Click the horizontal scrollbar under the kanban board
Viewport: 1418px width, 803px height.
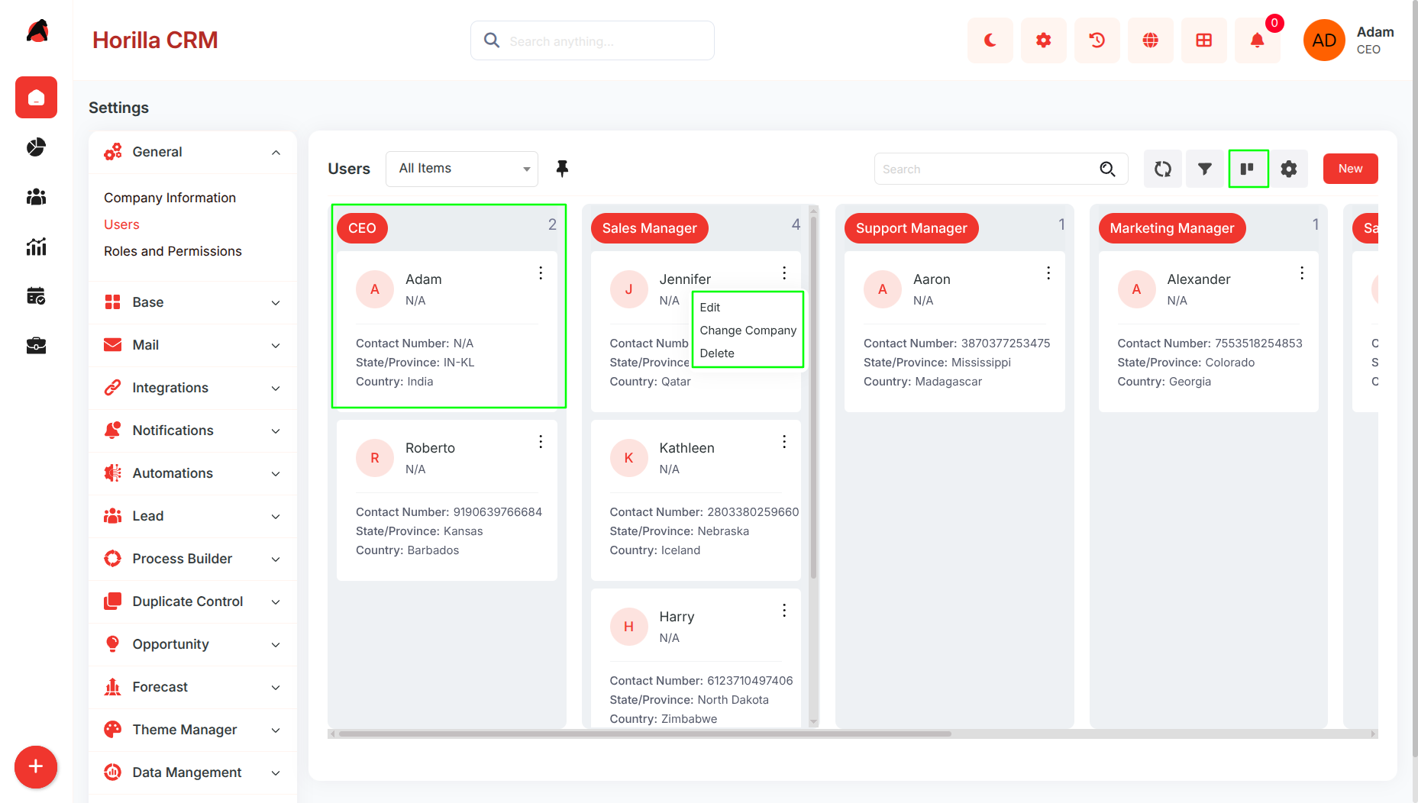(644, 734)
